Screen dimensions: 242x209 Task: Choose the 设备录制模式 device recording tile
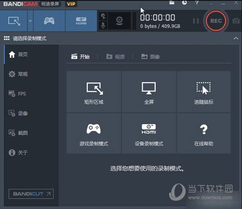pos(149,133)
